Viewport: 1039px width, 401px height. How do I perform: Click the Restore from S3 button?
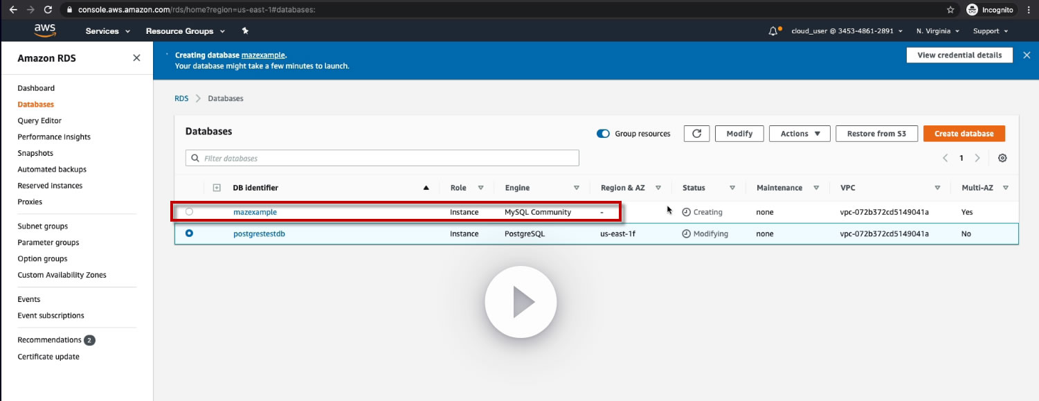coord(876,134)
